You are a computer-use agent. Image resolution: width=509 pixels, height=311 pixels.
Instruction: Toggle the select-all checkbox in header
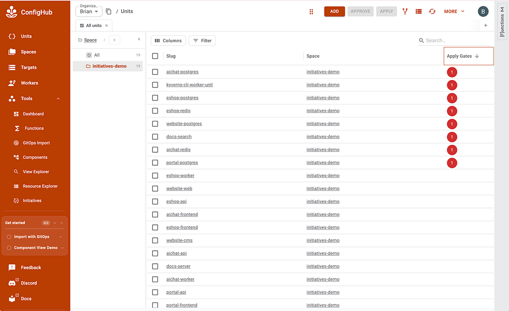tap(155, 56)
